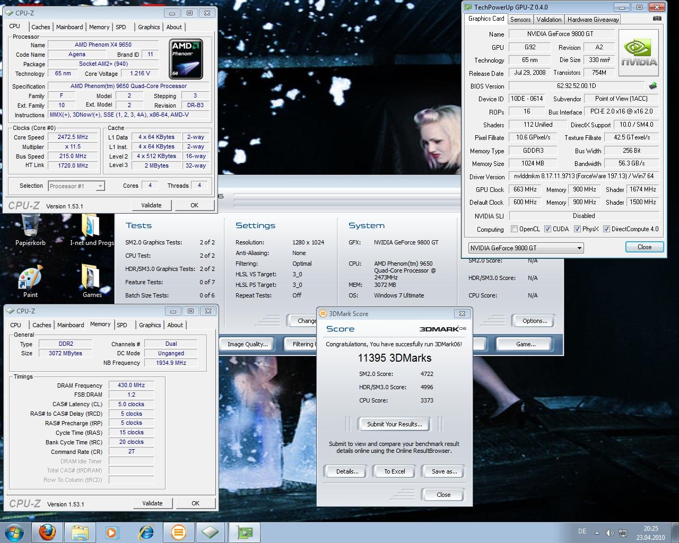Click GPU Clock value 663 MHz
Screen dimensions: 679x543
pos(525,189)
